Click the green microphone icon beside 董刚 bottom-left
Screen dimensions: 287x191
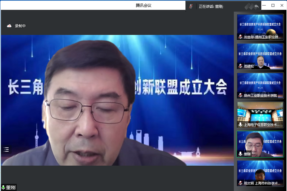pos(3,187)
